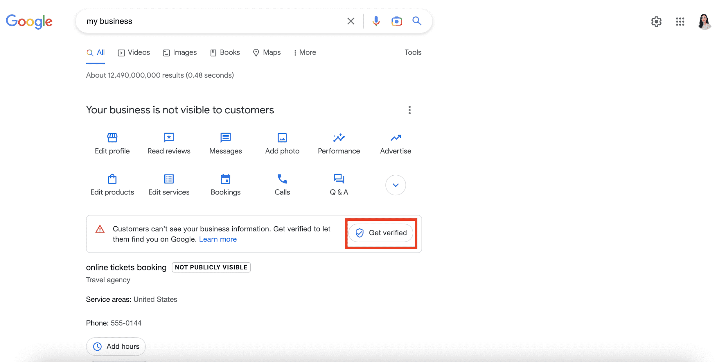Click 'Your business is not visible' heading
This screenshot has width=726, height=362.
[180, 110]
